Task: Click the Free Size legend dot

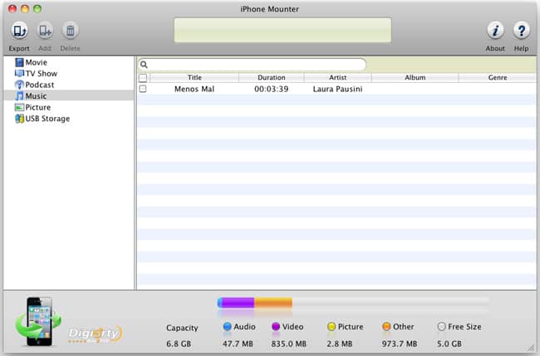Action: (441, 326)
